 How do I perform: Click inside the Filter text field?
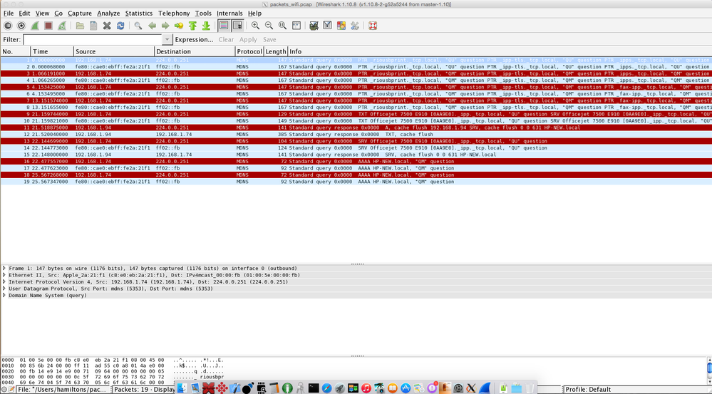pyautogui.click(x=93, y=40)
